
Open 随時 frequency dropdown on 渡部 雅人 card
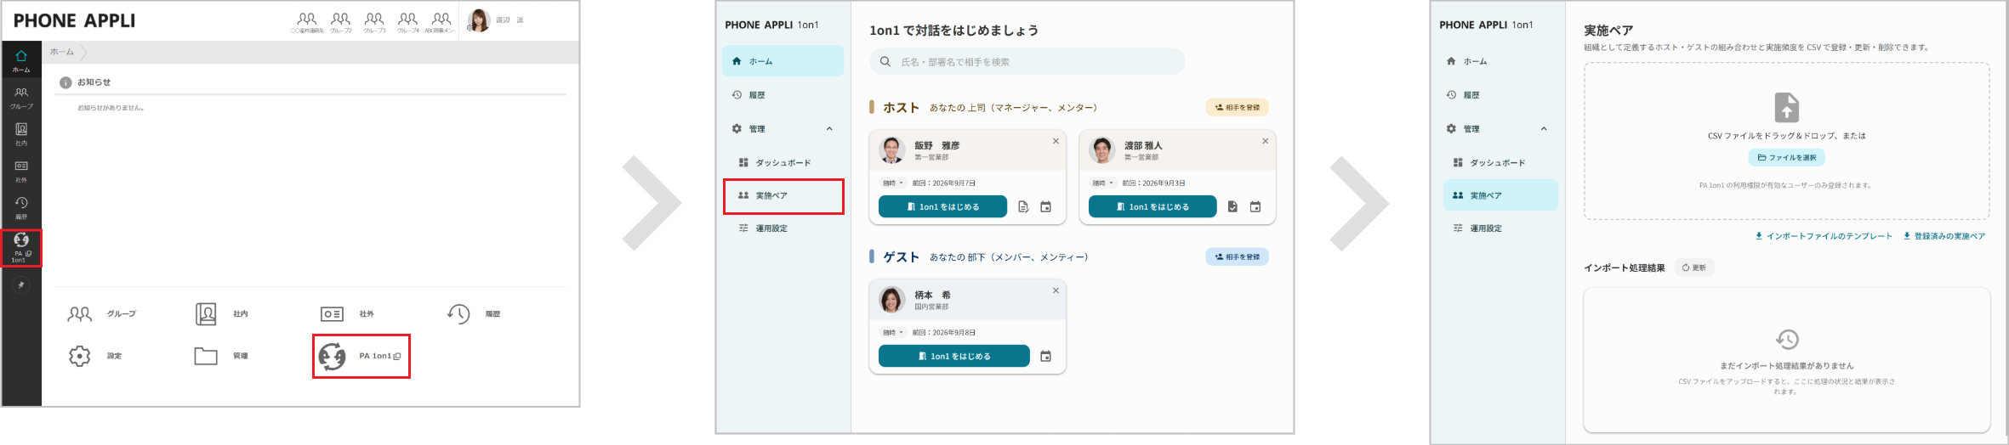[1103, 183]
